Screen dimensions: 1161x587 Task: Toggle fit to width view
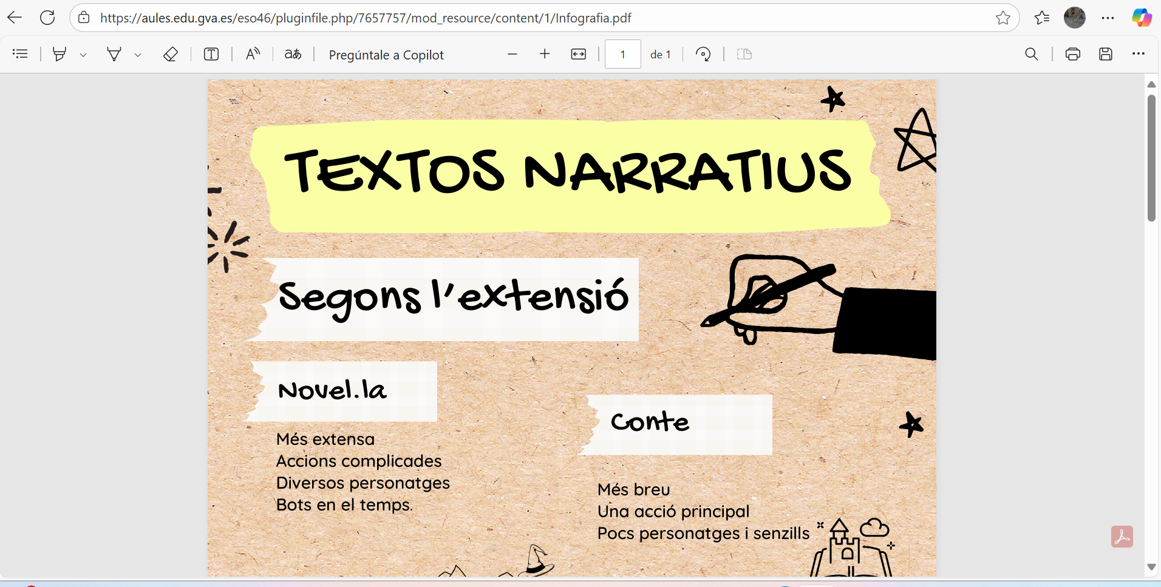tap(578, 54)
